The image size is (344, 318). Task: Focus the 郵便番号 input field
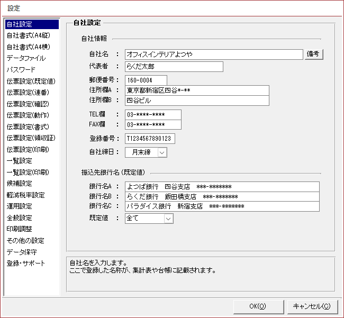tap(146, 80)
